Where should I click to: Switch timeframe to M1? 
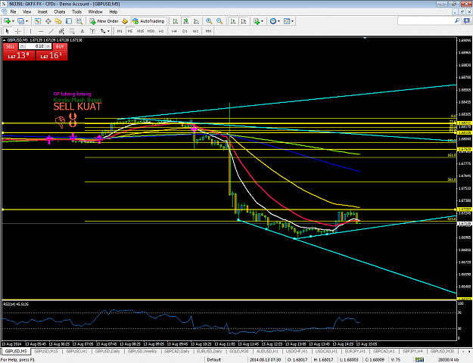tap(120, 31)
